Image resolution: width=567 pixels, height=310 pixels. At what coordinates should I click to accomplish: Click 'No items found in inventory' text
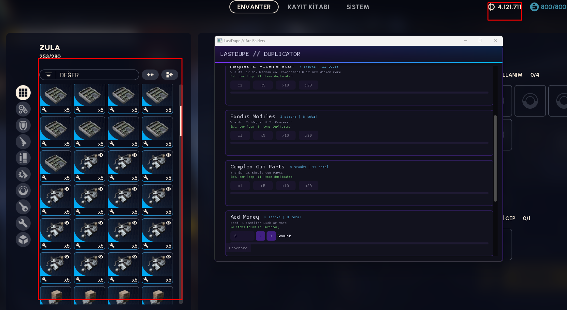click(255, 227)
